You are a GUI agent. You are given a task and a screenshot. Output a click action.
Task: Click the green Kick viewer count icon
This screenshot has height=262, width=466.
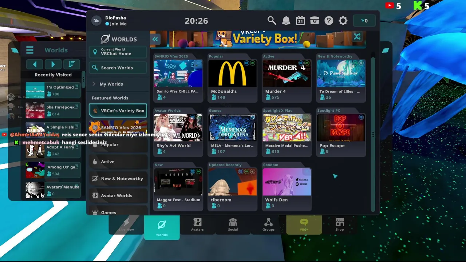pos(418,5)
